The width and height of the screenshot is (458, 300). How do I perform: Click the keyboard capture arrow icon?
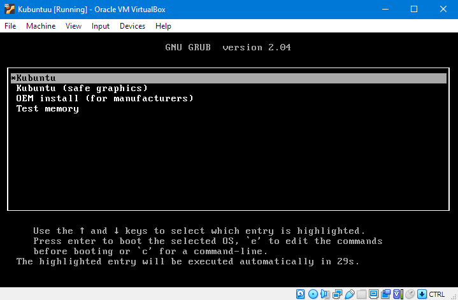coord(422,294)
